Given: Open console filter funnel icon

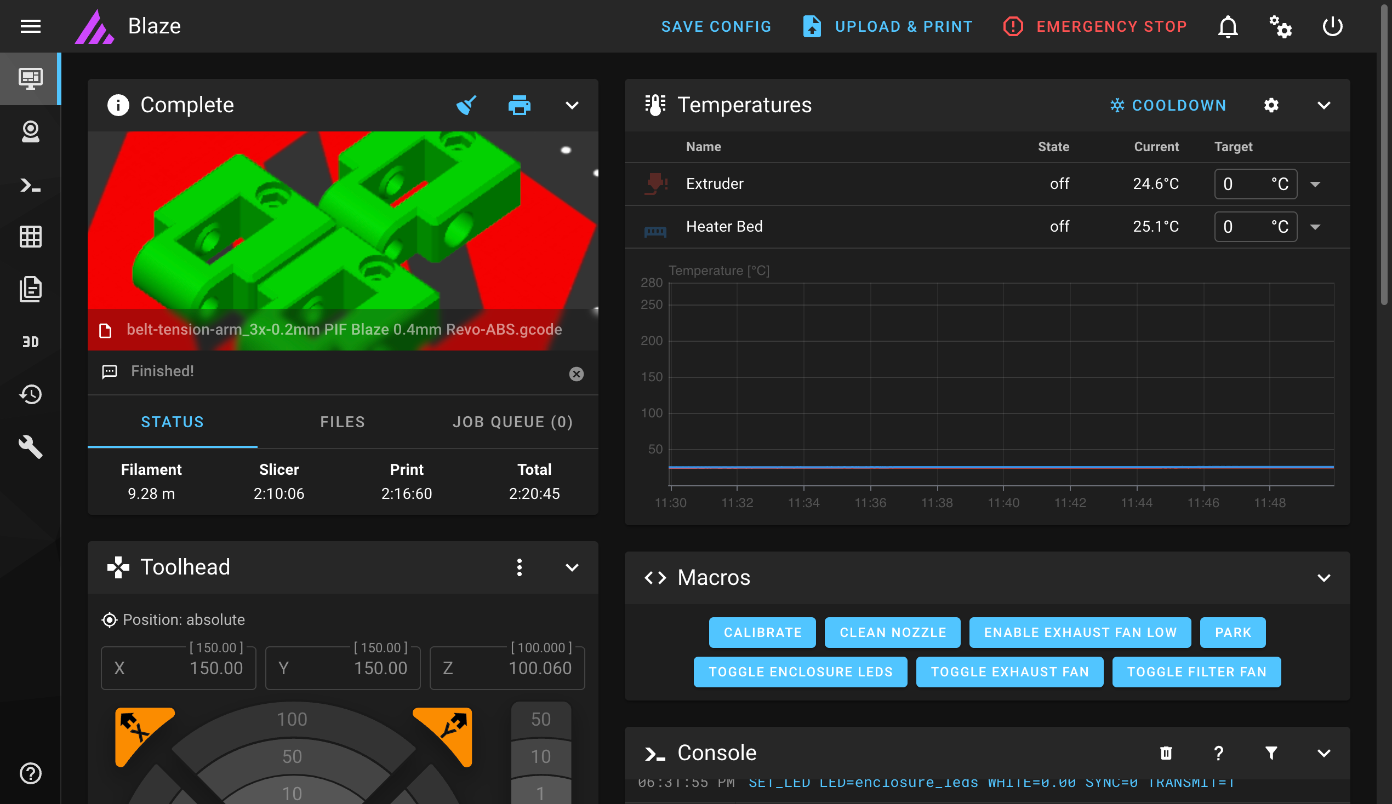Looking at the screenshot, I should click(1271, 753).
